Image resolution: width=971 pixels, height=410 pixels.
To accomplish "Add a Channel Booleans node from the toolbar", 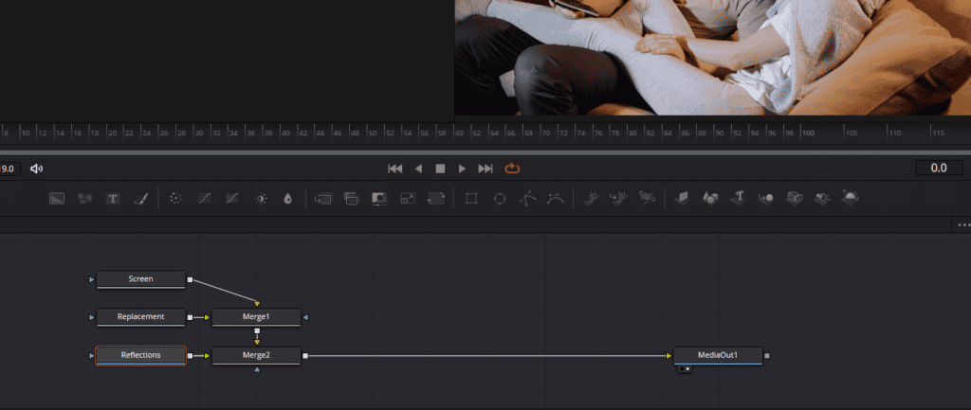I will pyautogui.click(x=352, y=199).
